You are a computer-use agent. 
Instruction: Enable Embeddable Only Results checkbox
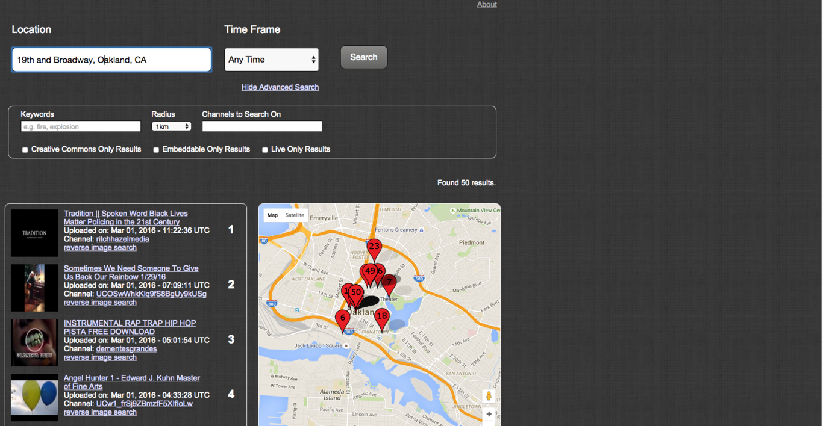click(x=156, y=150)
